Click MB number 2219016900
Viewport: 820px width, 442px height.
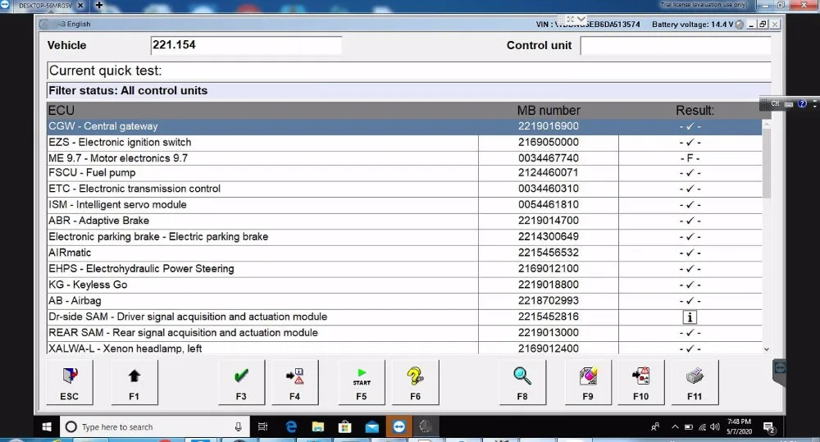[548, 126]
